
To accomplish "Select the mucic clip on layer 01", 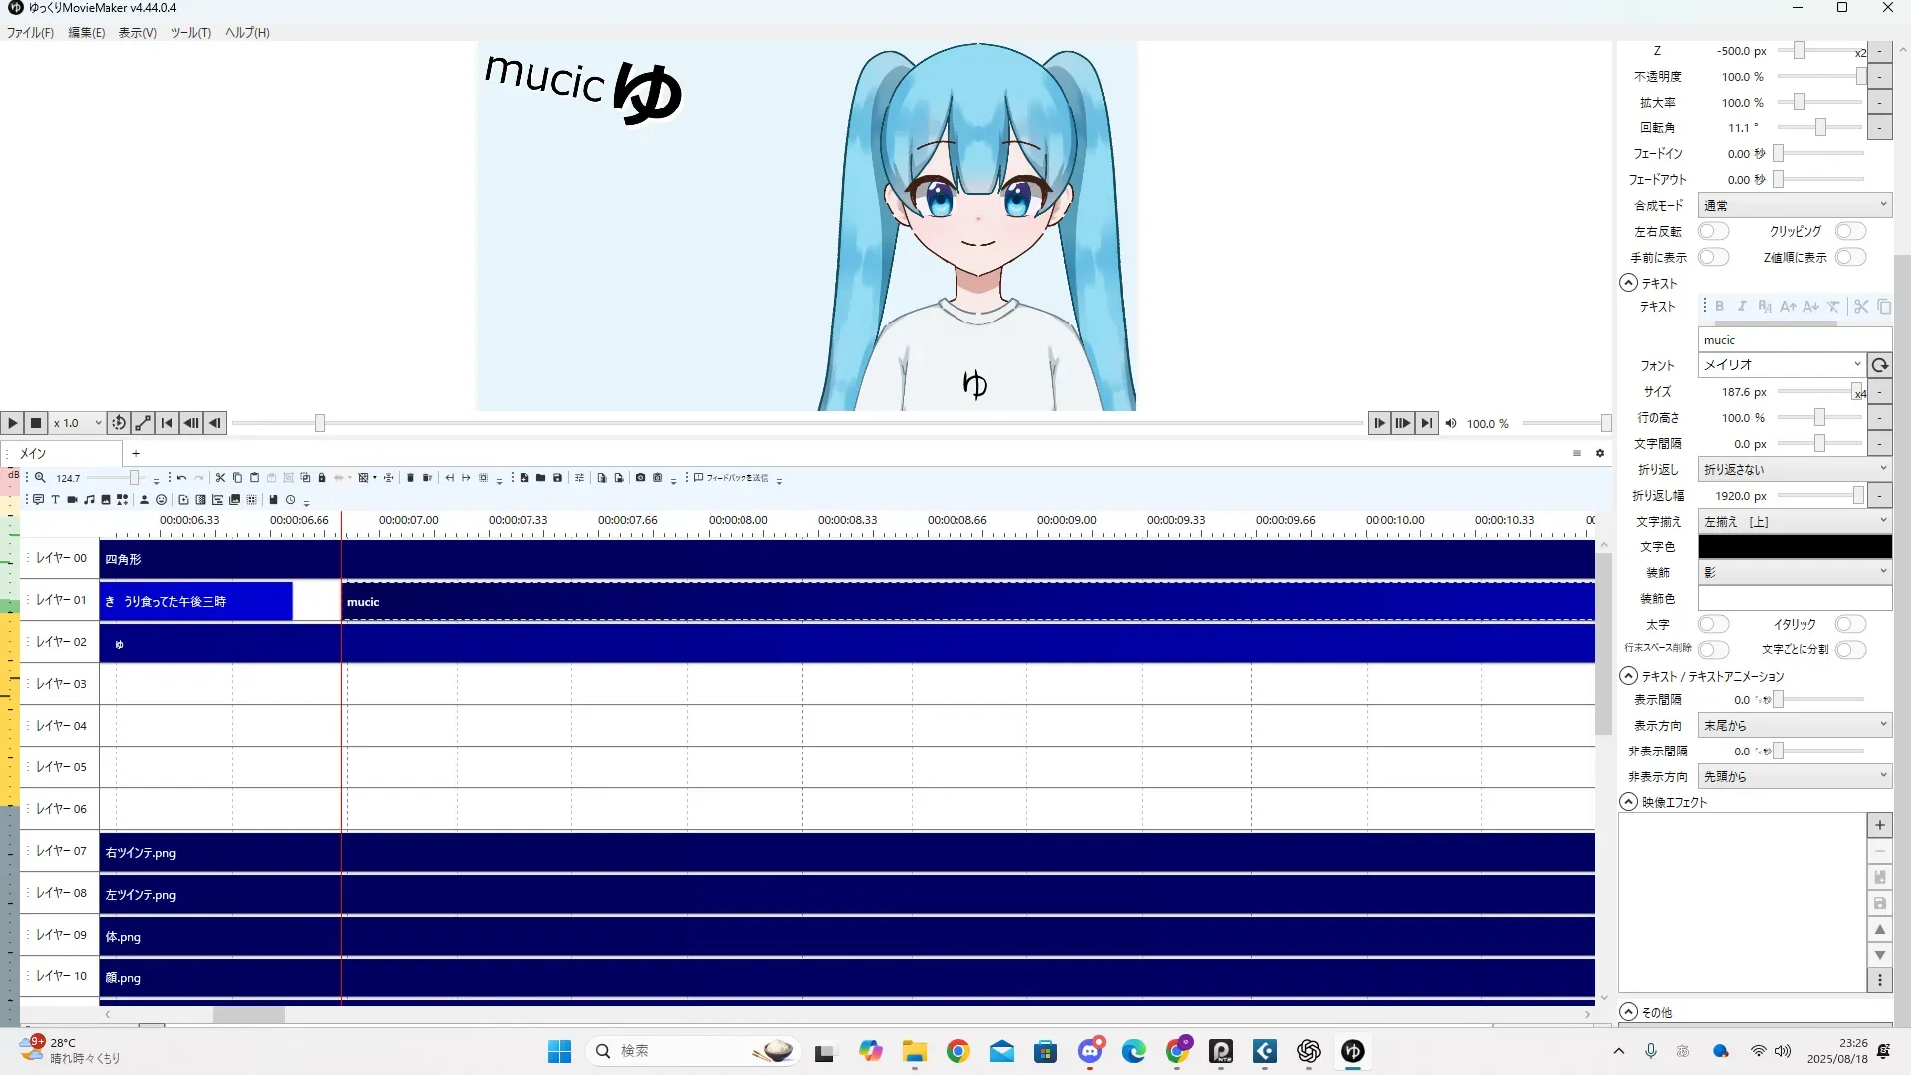I will point(896,602).
